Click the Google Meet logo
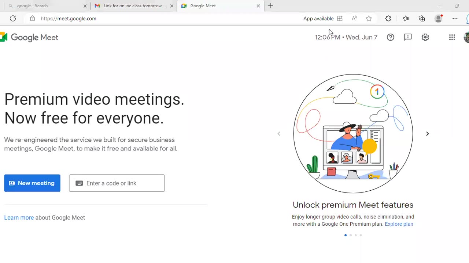 [x=29, y=37]
